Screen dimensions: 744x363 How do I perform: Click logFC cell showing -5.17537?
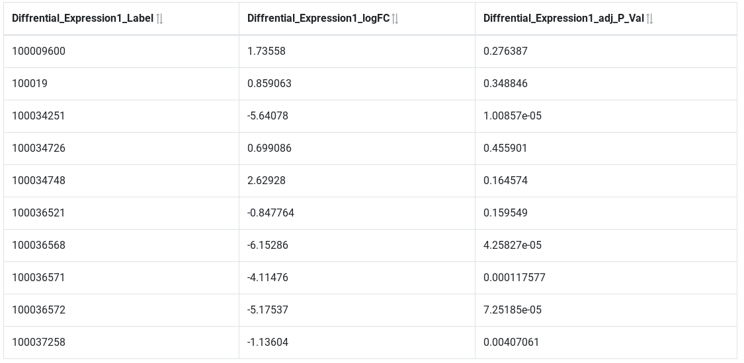pos(268,310)
